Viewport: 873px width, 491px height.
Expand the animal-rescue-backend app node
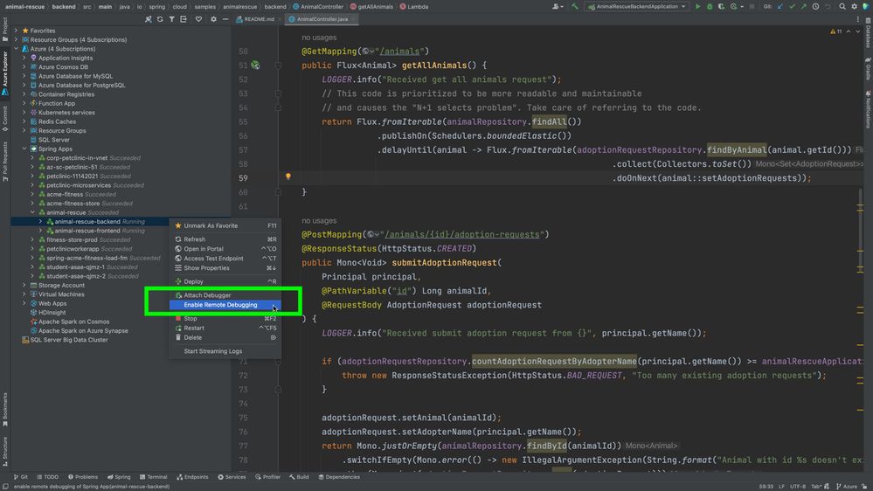[x=40, y=222]
